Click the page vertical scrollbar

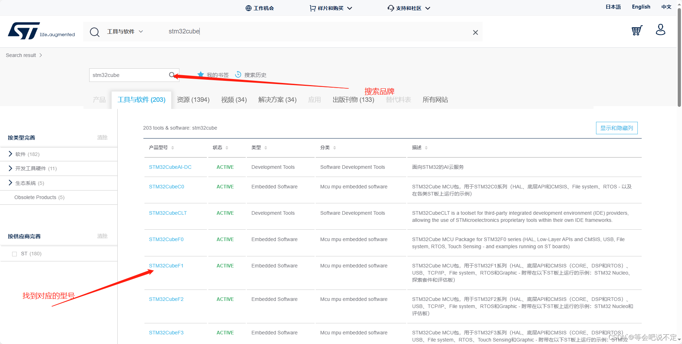tap(679, 57)
